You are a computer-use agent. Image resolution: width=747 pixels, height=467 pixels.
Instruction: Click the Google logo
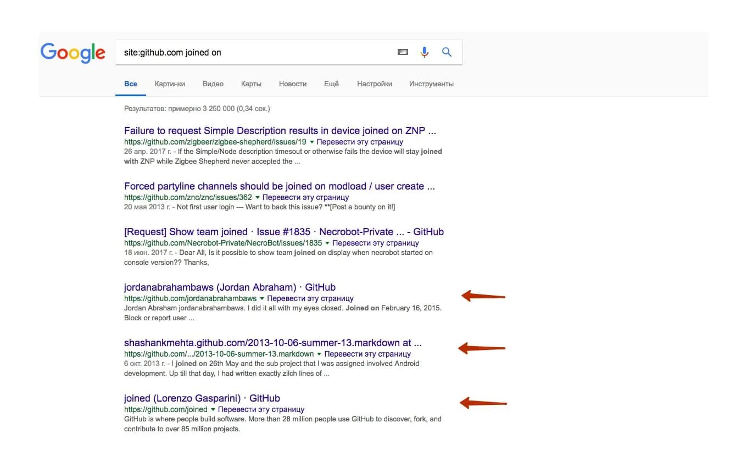click(x=73, y=53)
